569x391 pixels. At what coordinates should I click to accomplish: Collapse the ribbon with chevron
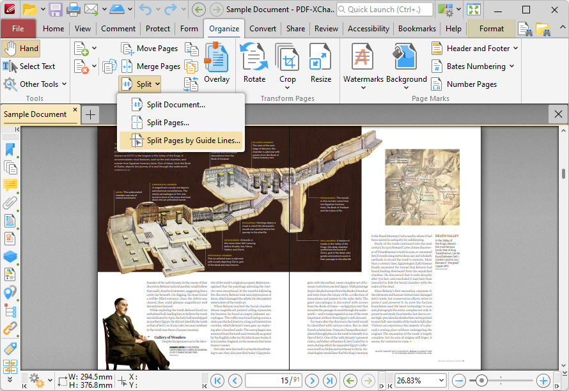point(562,27)
